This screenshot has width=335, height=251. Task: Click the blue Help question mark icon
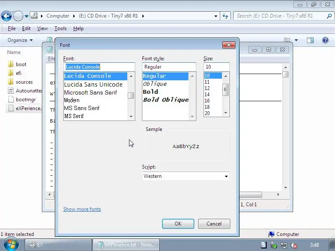coord(325,40)
